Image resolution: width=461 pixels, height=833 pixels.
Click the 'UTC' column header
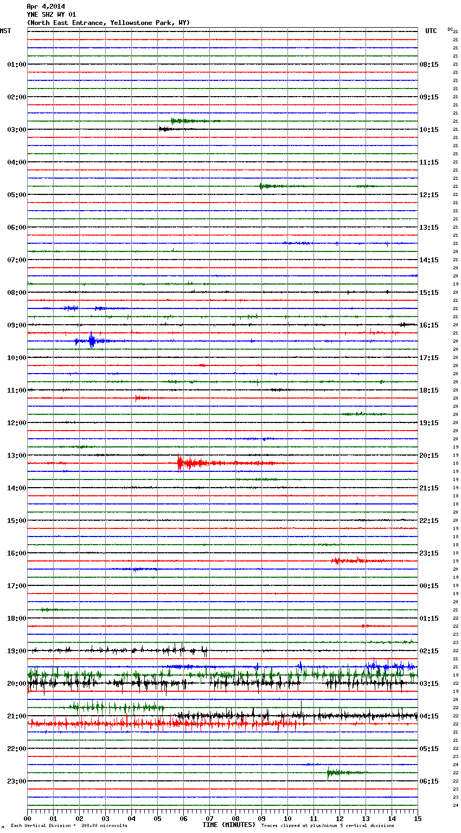pos(431,31)
